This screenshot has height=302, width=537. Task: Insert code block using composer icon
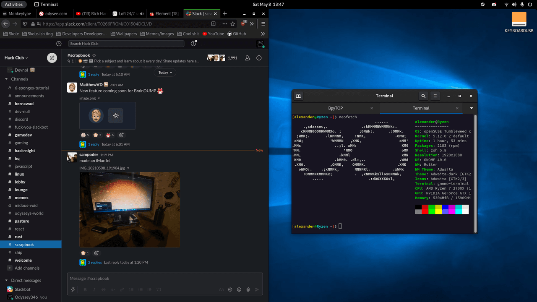tap(159, 289)
